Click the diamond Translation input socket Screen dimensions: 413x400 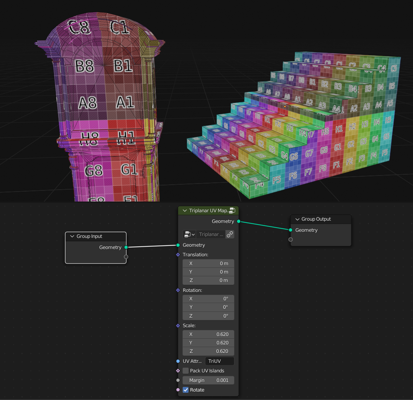[178, 254]
